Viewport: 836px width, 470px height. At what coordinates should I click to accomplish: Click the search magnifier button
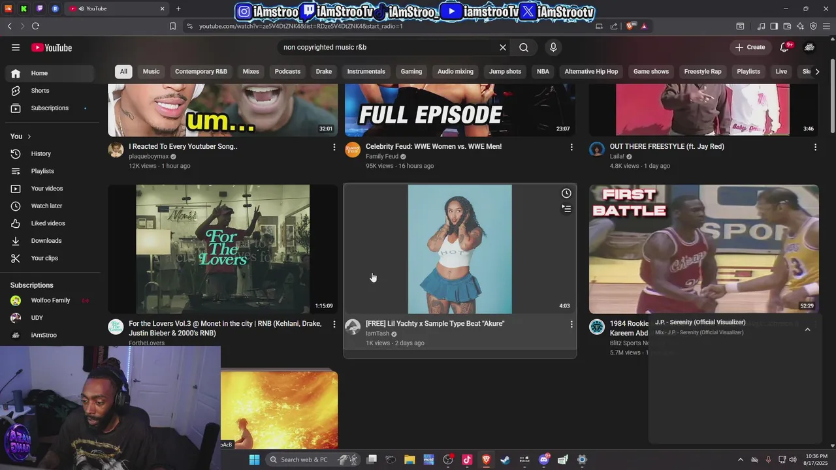[x=524, y=47]
